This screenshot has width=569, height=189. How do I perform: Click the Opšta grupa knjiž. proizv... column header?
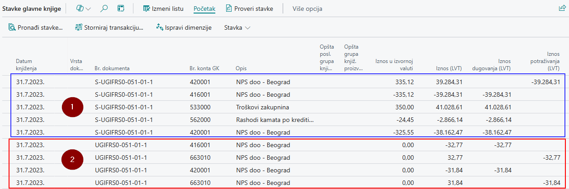click(353, 58)
